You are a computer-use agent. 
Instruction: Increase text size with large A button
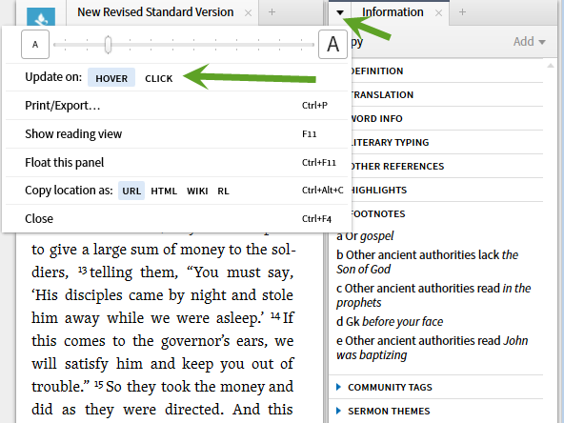(x=332, y=45)
